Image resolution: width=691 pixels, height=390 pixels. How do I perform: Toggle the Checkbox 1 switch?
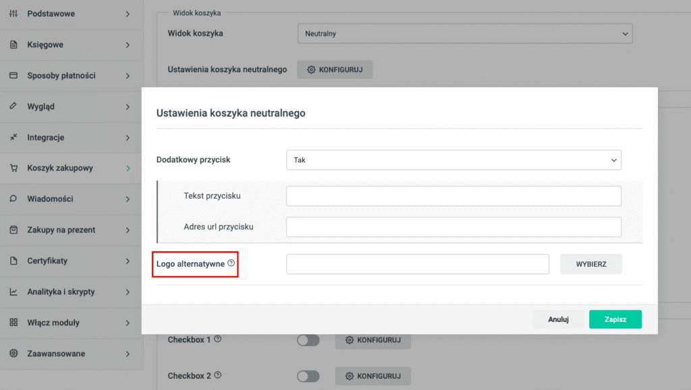[x=308, y=340]
